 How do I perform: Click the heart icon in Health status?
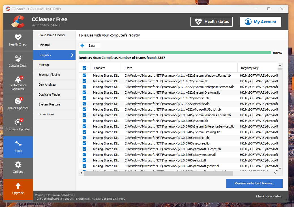(x=198, y=22)
